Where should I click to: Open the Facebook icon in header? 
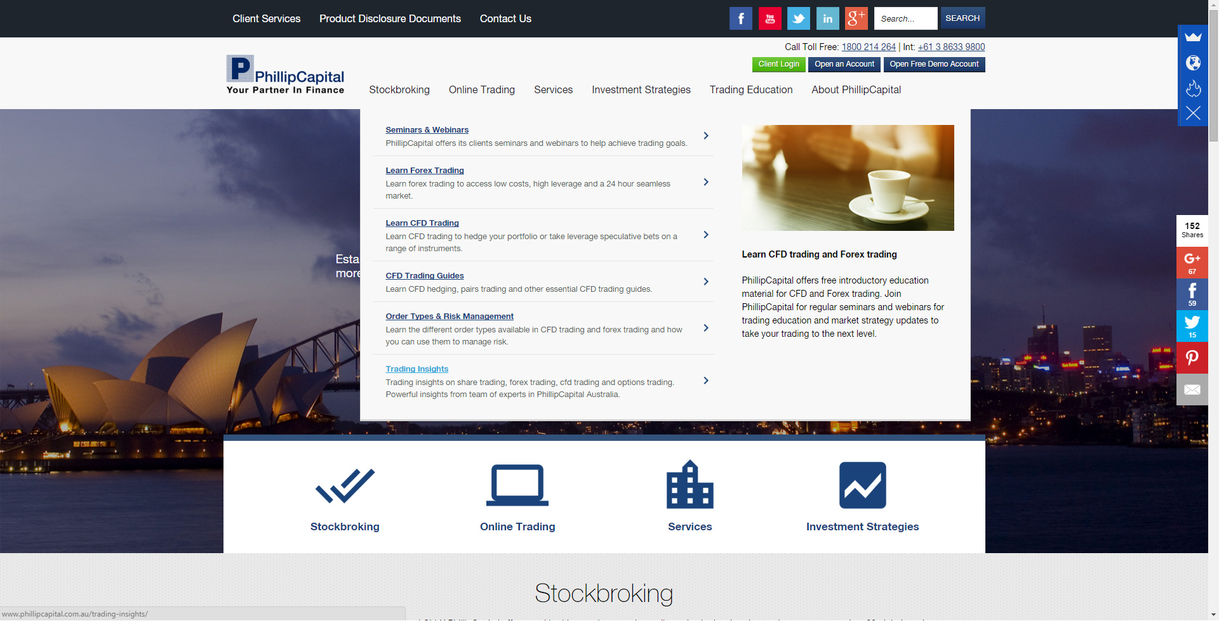point(740,18)
